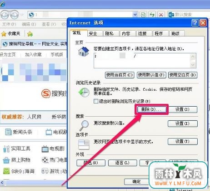This screenshot has width=210, height=191.
Task: Click the add-to-favorites star with plus icon
Action: [x=30, y=34]
